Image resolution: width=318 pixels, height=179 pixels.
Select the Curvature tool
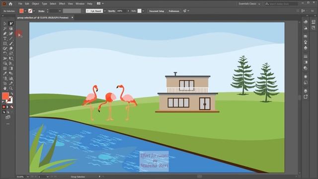11,33
